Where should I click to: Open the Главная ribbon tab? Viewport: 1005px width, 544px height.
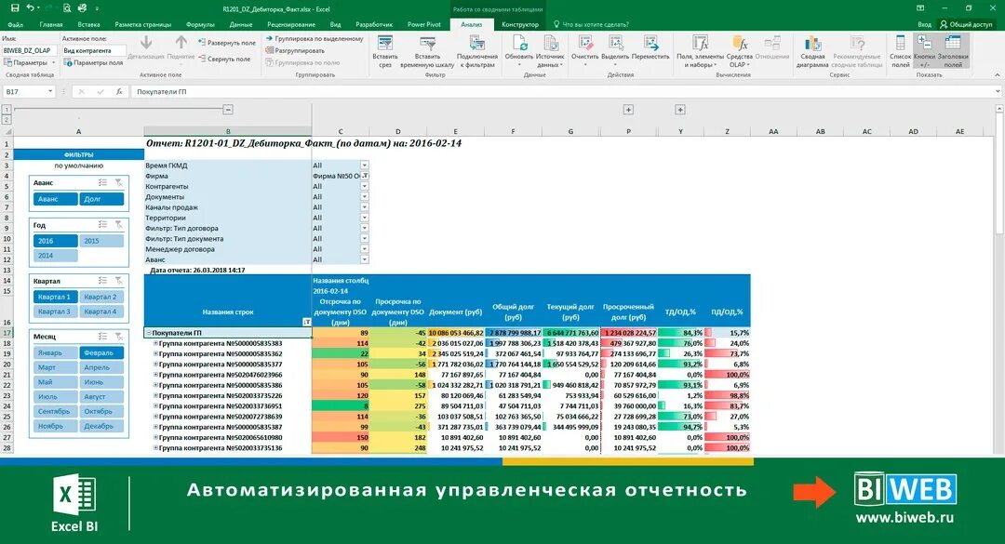[50, 24]
